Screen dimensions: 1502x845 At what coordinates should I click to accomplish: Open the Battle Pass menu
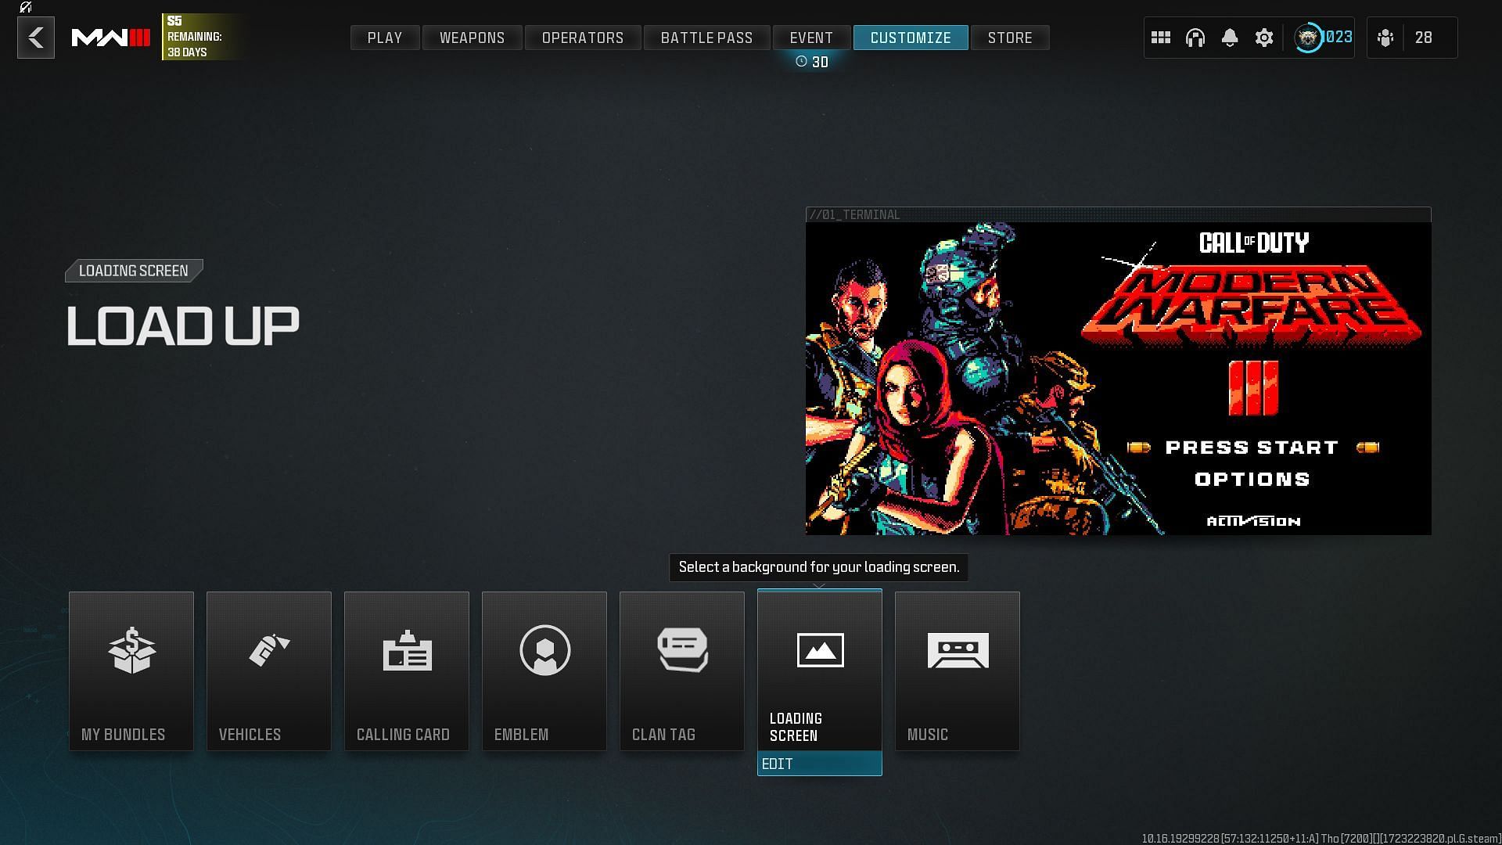coord(706,37)
